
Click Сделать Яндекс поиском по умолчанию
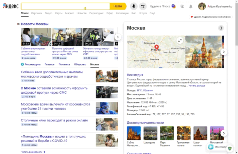[x=211, y=17]
